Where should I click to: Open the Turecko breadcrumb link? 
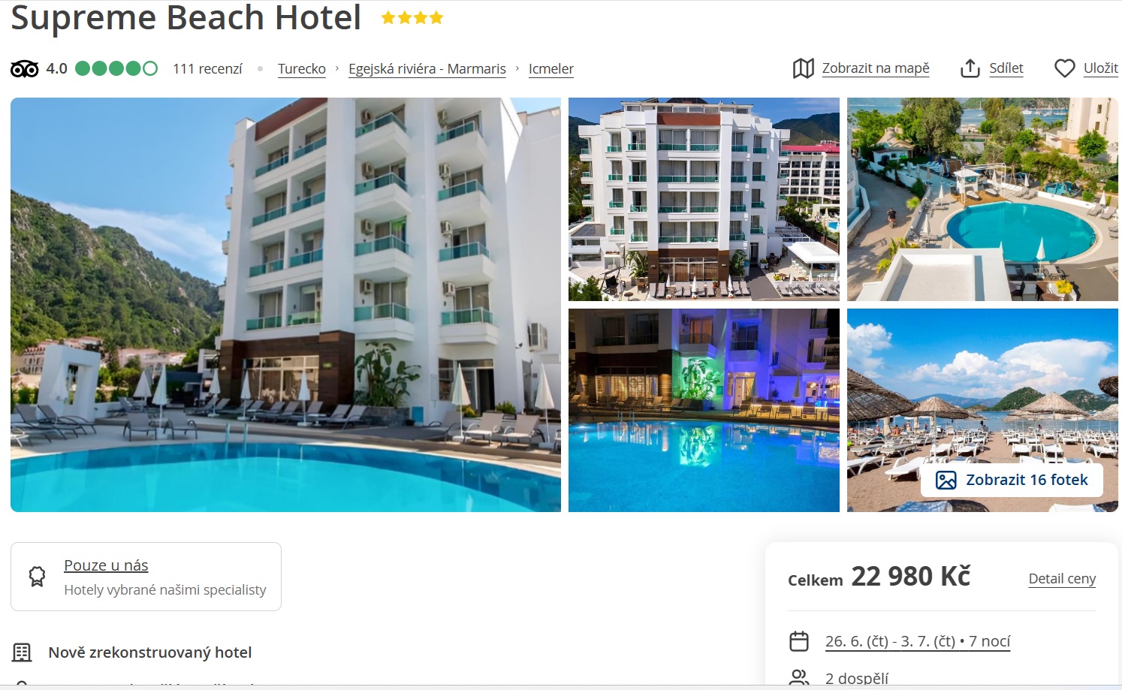(302, 69)
